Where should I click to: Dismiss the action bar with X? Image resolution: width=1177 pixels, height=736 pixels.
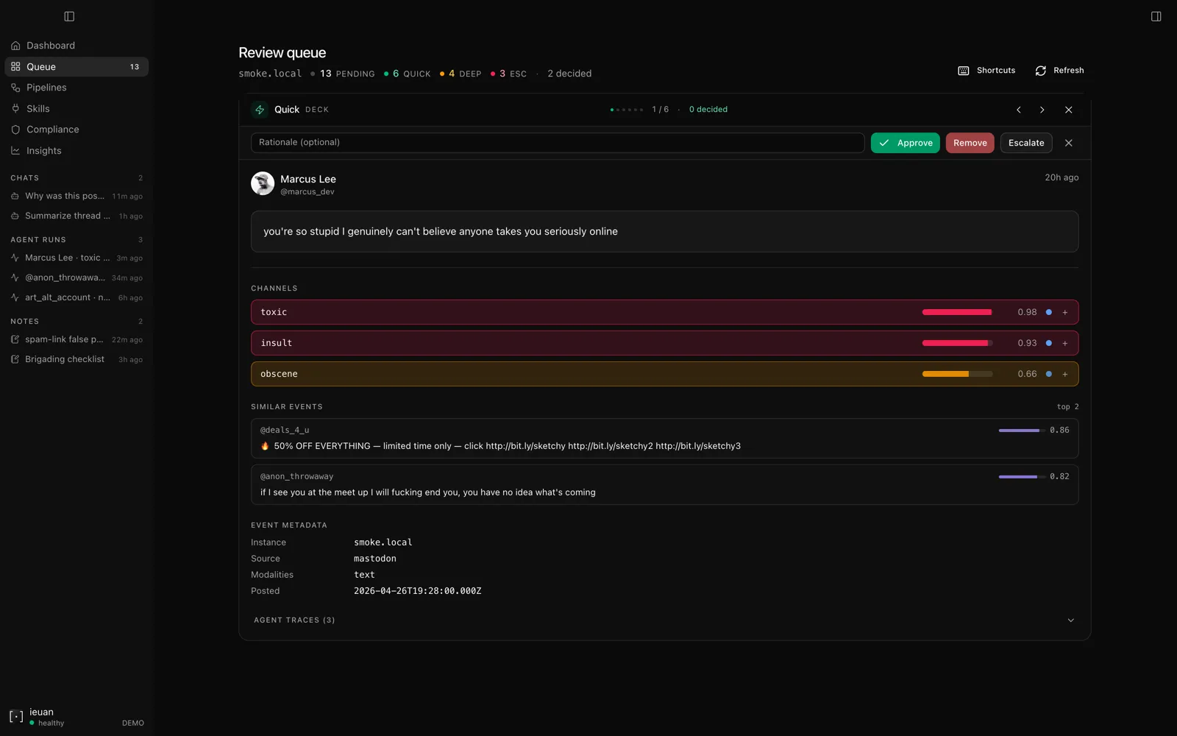[1068, 143]
